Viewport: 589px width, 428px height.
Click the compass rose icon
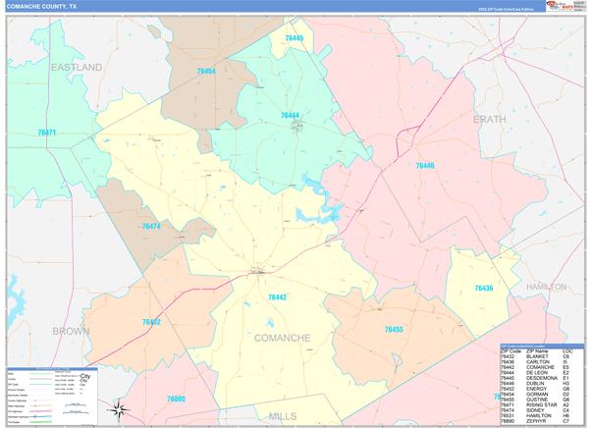point(119,410)
